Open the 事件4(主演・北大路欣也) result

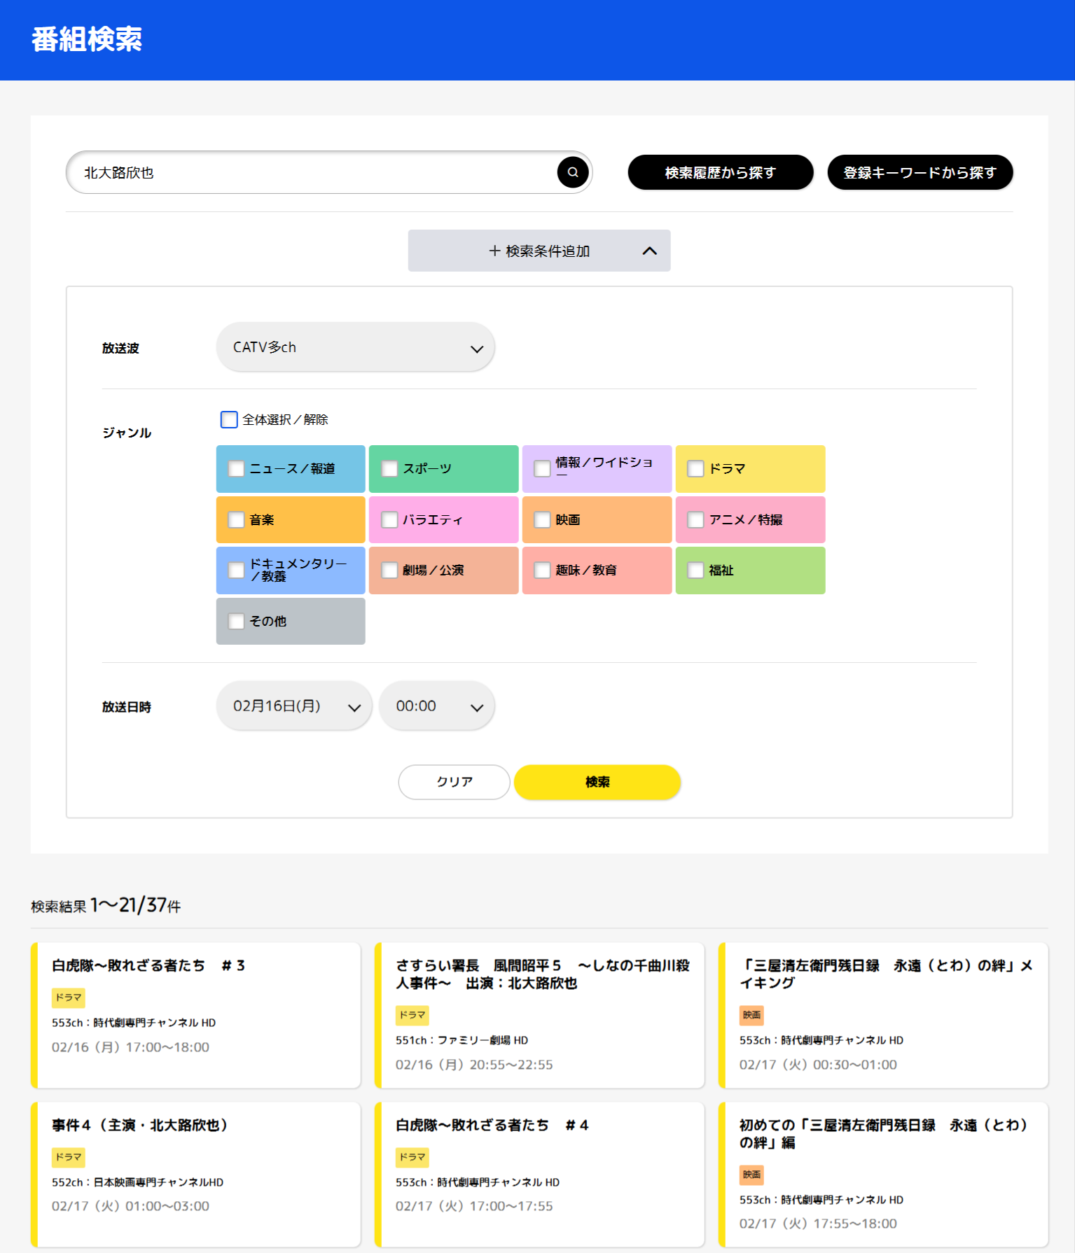coord(197,1174)
